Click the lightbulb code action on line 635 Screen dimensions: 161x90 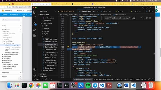coord(68,47)
